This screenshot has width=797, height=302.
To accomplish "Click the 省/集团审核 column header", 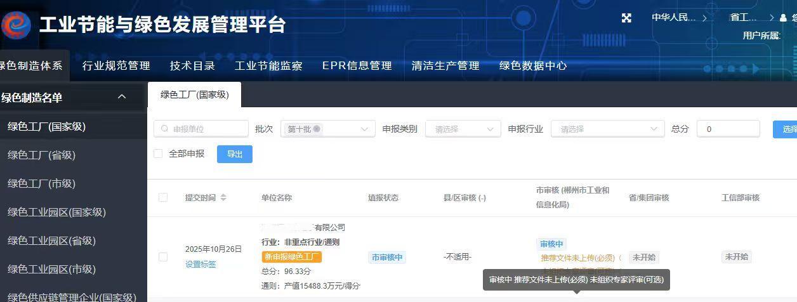I will click(649, 197).
